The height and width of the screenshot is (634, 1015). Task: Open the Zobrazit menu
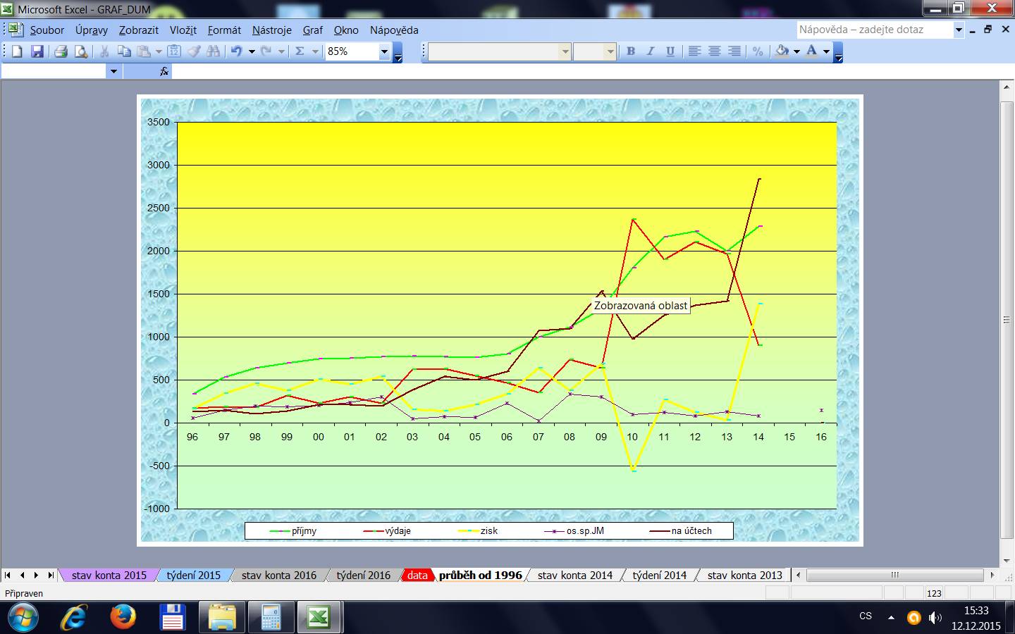tap(138, 30)
